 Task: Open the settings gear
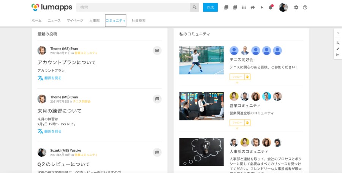tap(296, 7)
